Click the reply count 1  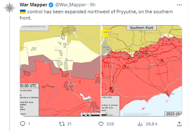29,124
